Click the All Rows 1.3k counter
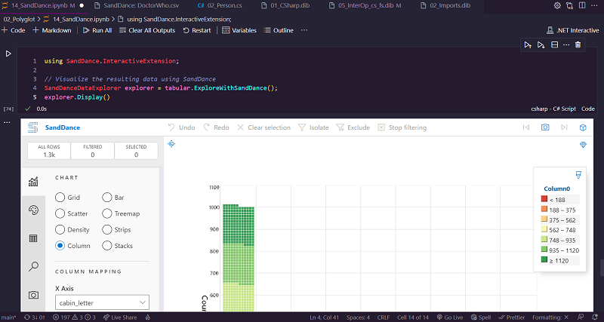Screen dimensions: 604x322 (49, 150)
